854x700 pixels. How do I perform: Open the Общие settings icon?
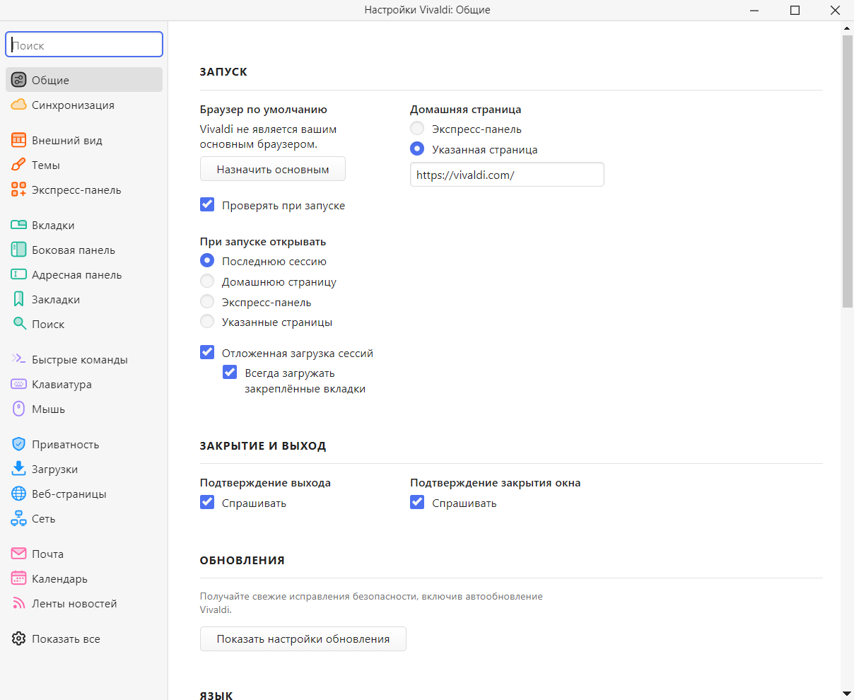coord(19,80)
